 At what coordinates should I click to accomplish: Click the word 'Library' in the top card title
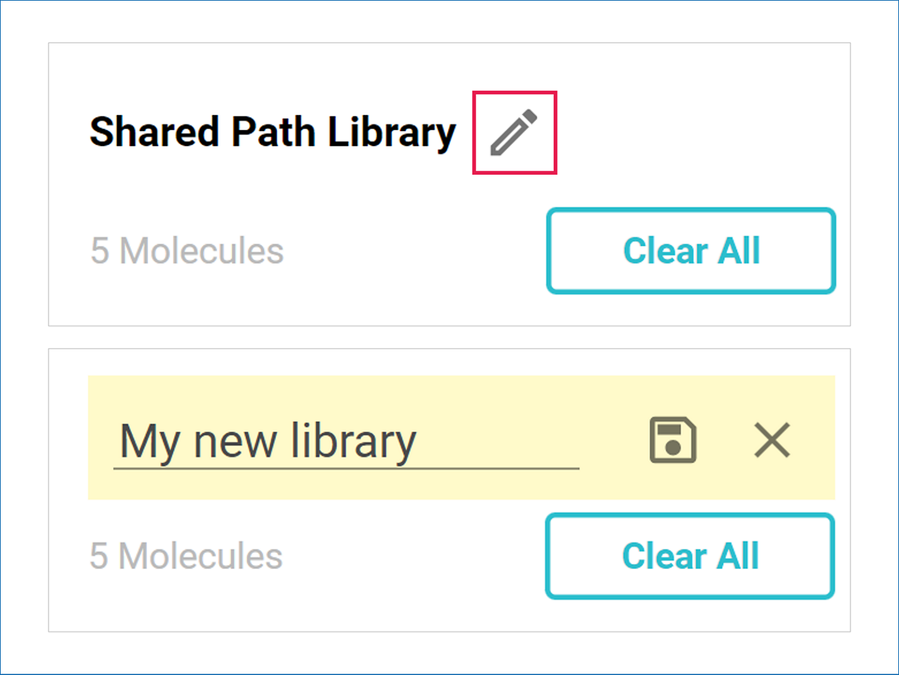pyautogui.click(x=392, y=132)
